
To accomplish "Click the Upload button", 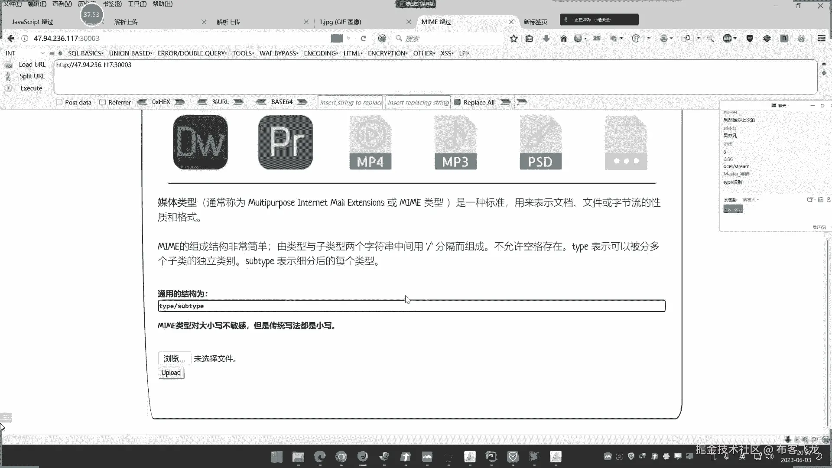I will click(x=171, y=373).
